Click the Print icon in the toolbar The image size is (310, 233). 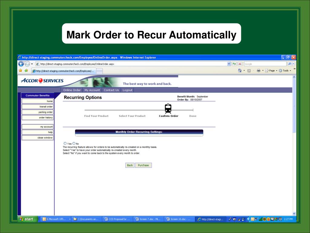pyautogui.click(x=258, y=71)
